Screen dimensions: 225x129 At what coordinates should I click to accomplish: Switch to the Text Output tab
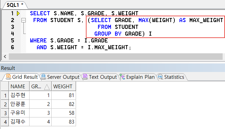tap(100, 77)
